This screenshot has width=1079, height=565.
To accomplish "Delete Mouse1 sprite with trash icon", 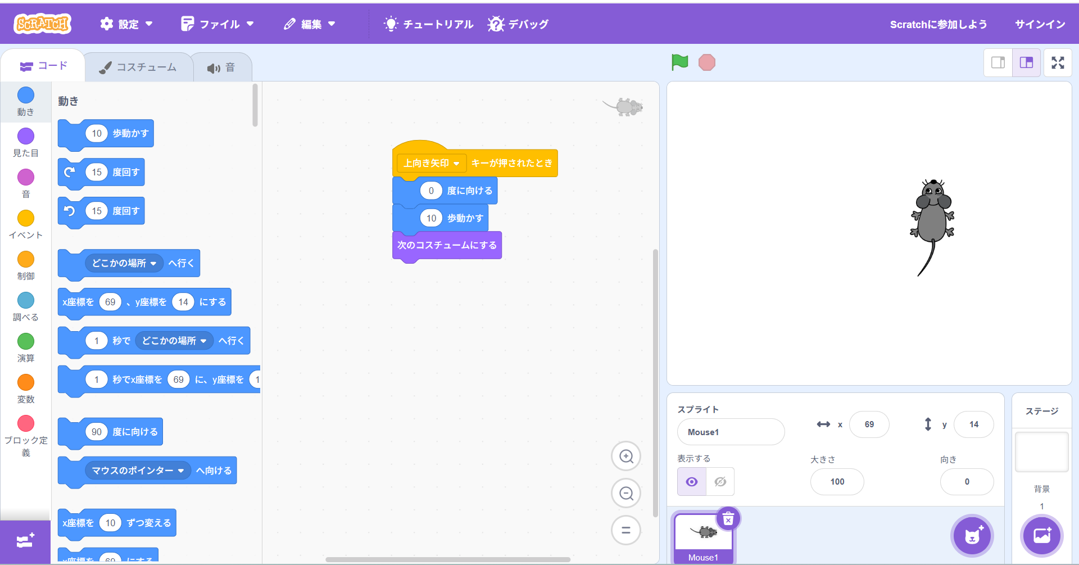I will pyautogui.click(x=728, y=519).
